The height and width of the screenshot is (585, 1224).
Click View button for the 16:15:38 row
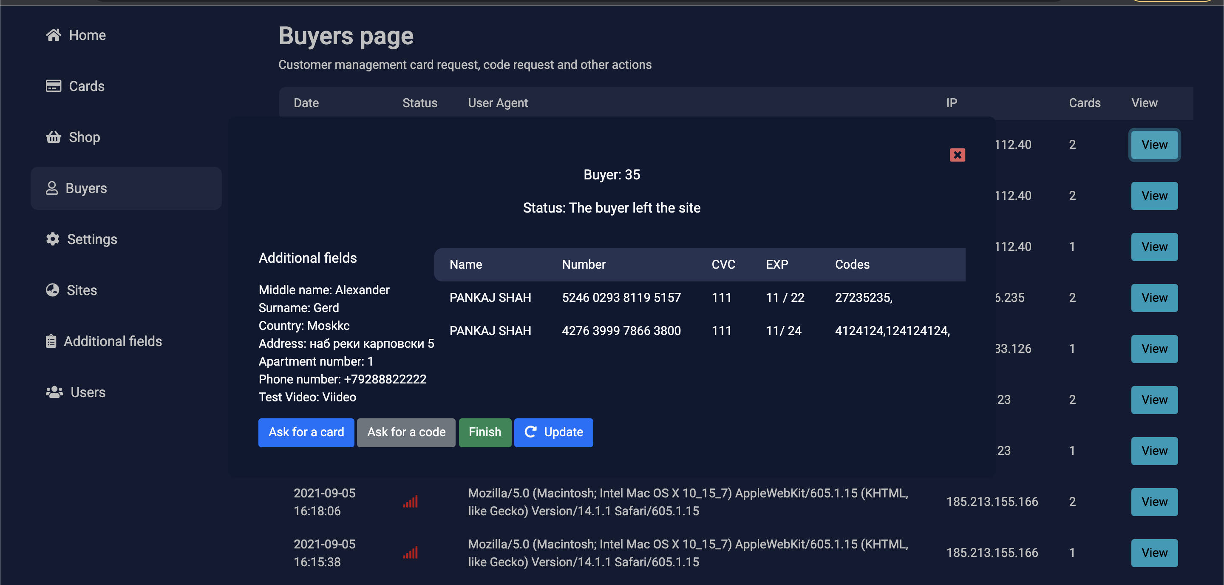[1154, 552]
